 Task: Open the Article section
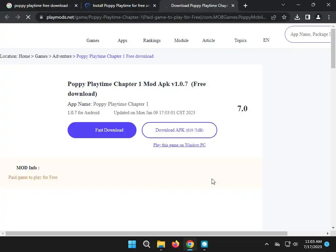[x=208, y=40]
